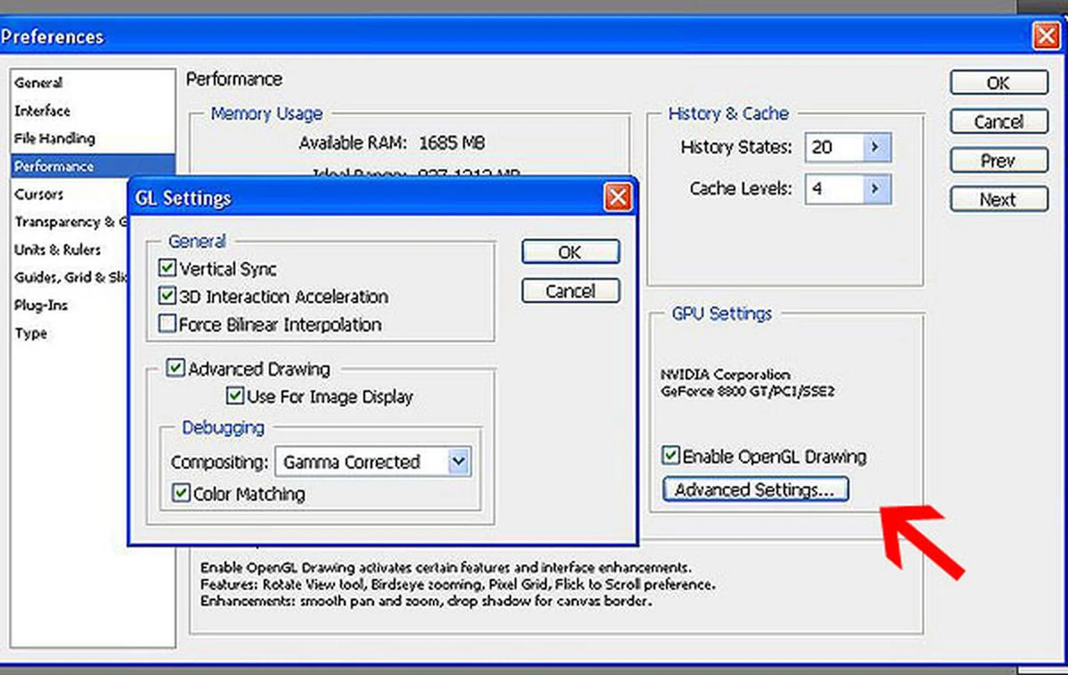
Task: Click the Advanced Settings button
Action: click(x=754, y=490)
